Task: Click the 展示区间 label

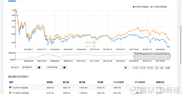Action: click(15, 67)
